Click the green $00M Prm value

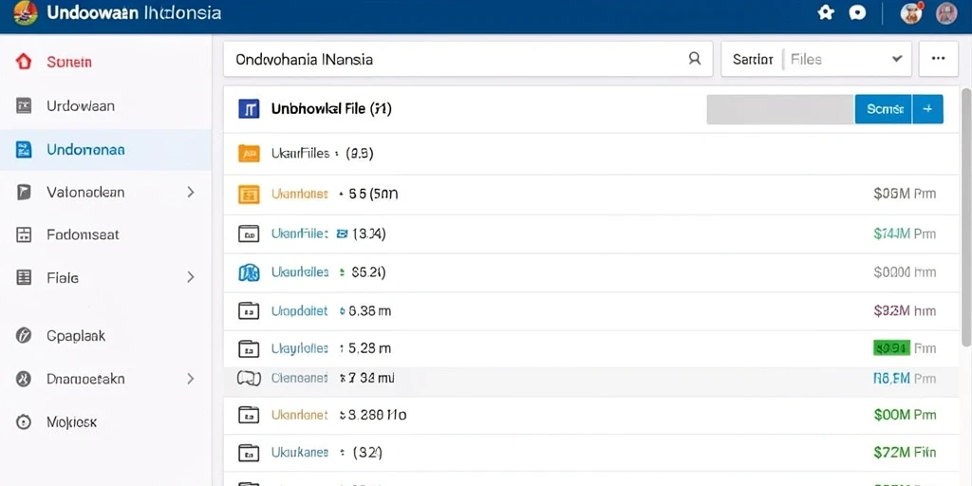(x=905, y=415)
